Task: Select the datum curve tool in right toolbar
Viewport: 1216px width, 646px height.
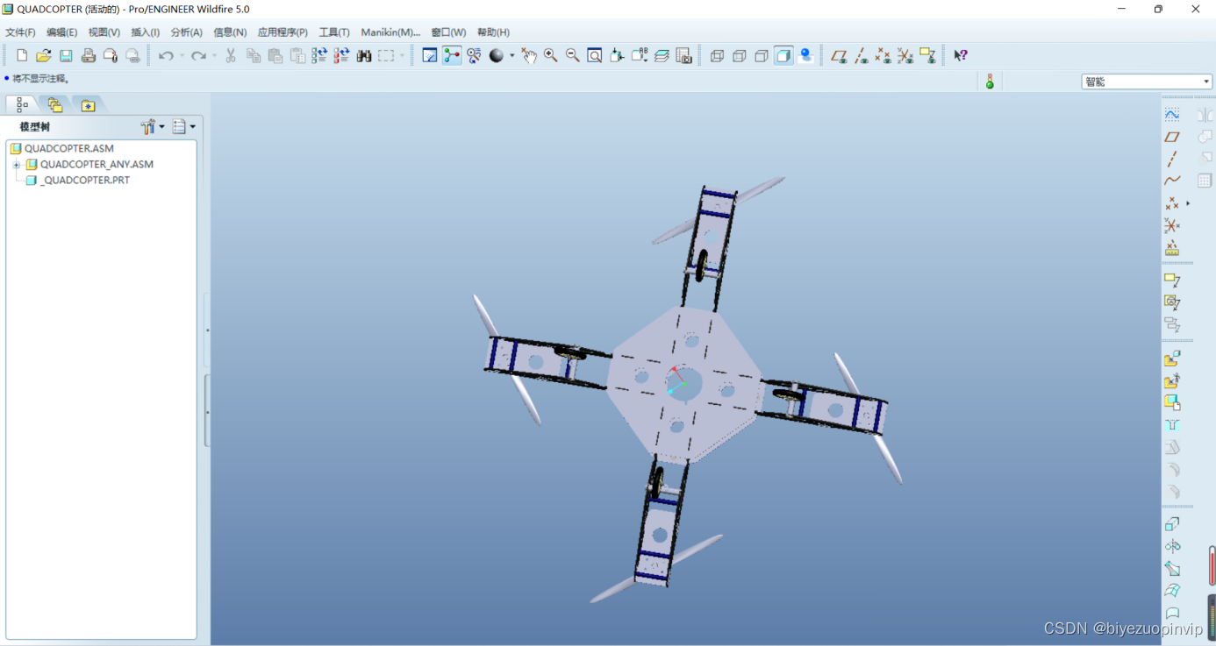Action: tap(1172, 181)
